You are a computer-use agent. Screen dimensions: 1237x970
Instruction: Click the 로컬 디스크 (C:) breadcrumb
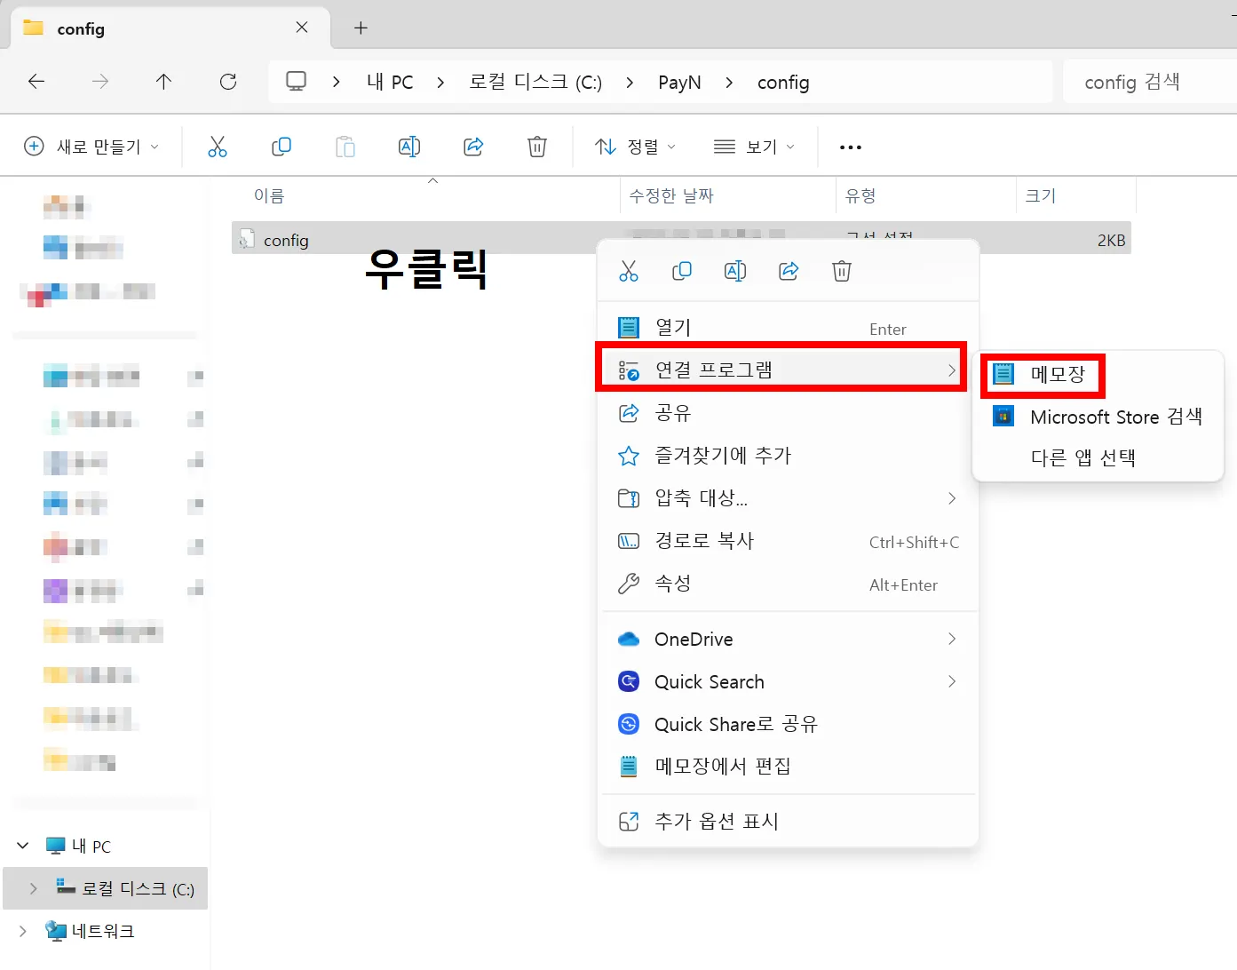click(x=535, y=83)
